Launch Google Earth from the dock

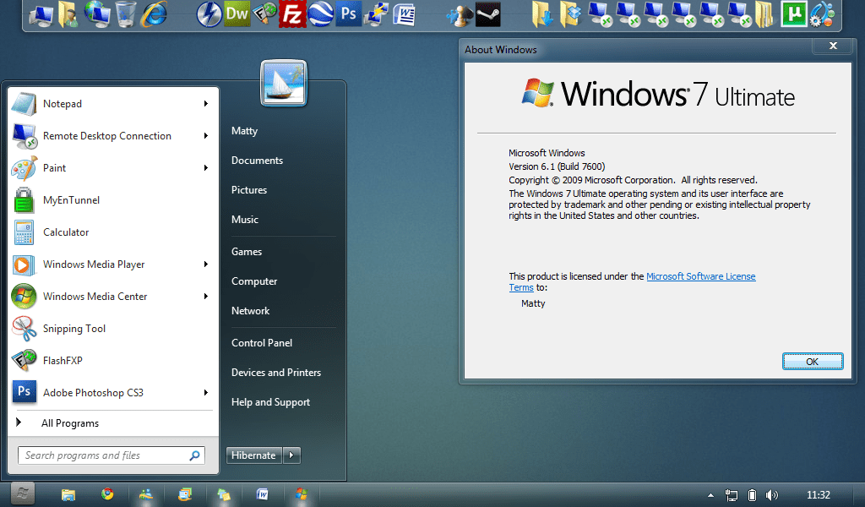[x=320, y=14]
